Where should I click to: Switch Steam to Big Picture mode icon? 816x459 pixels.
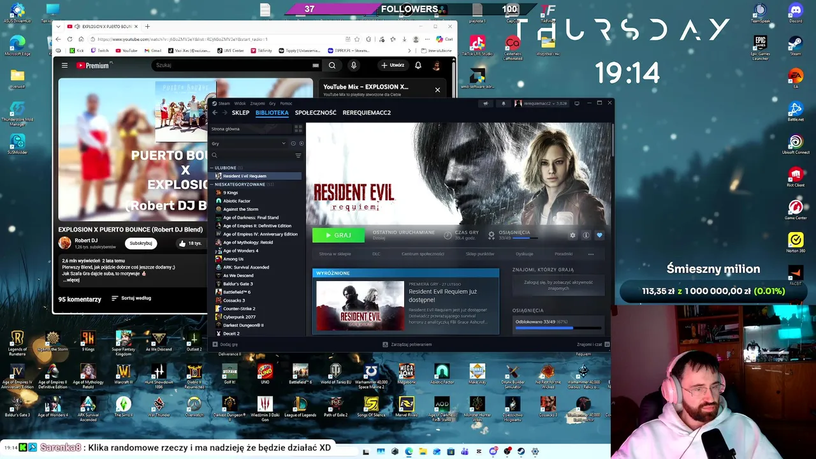pos(577,103)
